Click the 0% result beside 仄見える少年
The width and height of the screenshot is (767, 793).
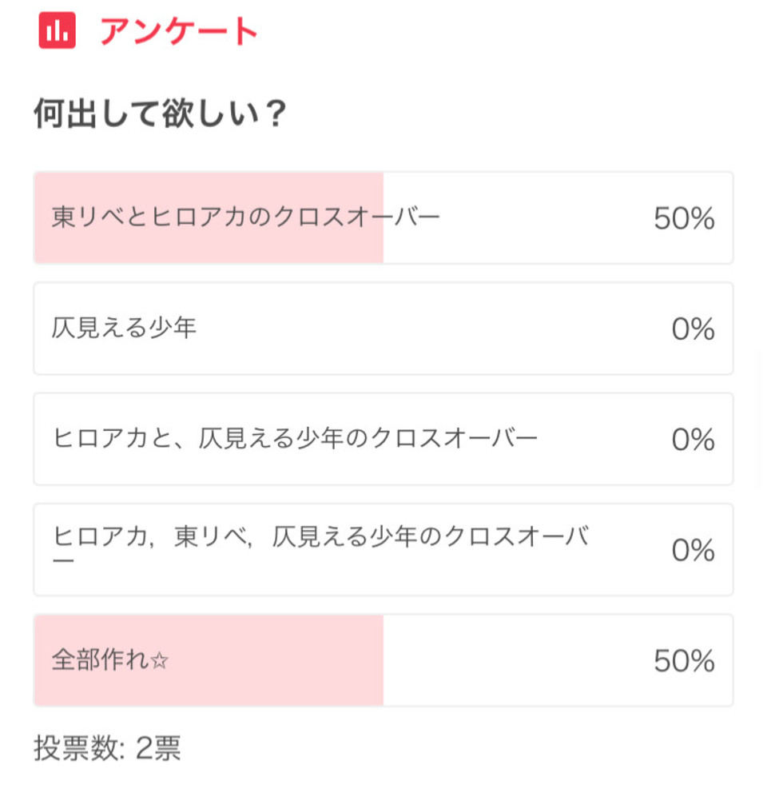[693, 329]
